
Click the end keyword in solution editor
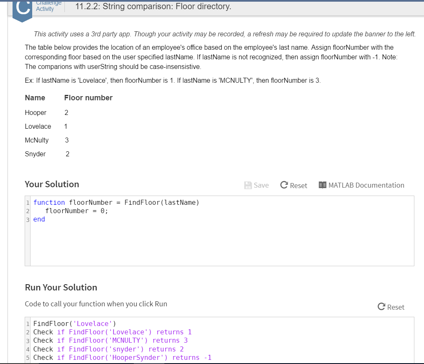(x=39, y=219)
